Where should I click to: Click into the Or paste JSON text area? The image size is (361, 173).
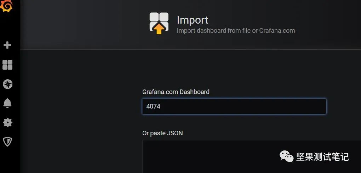click(252, 157)
